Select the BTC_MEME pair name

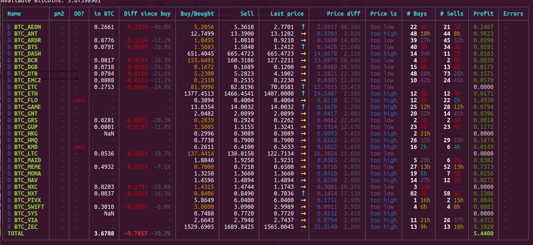(28, 167)
